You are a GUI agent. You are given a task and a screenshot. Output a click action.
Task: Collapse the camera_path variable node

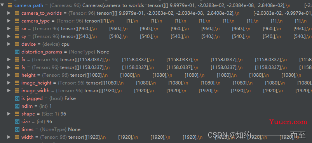[2, 5]
